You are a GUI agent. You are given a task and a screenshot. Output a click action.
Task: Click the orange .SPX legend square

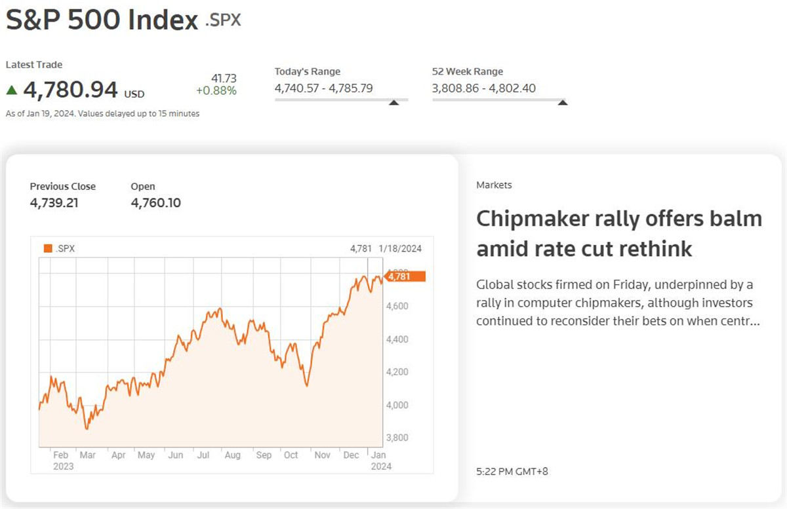48,248
